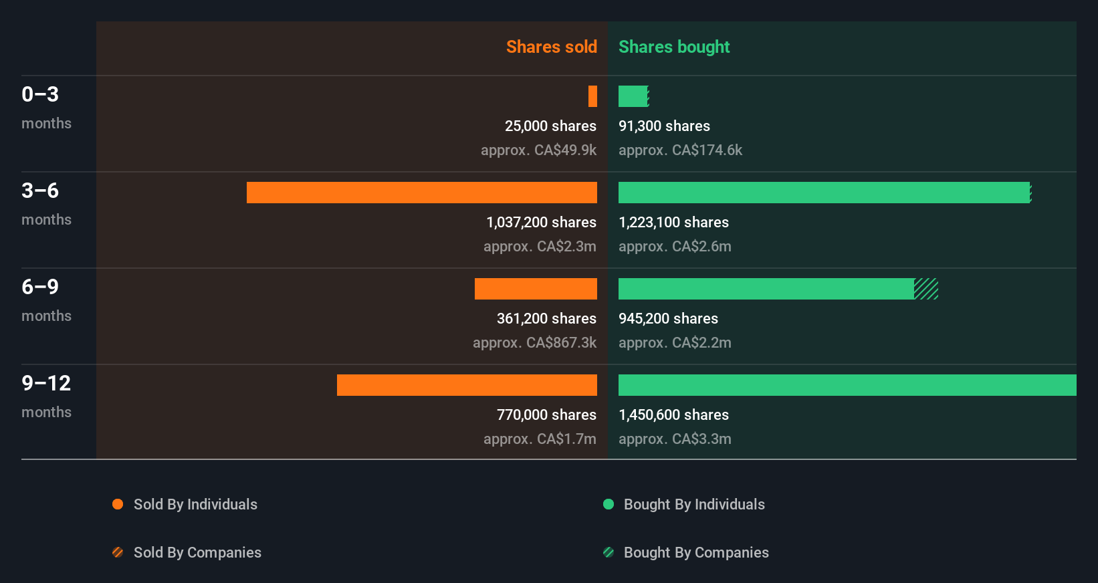Click the 3–6 months orange sold bar
This screenshot has width=1098, height=583.
(422, 193)
